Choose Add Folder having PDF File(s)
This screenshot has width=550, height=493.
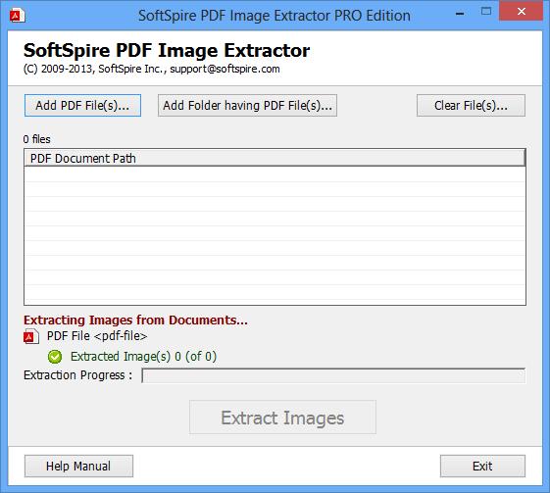pyautogui.click(x=247, y=105)
